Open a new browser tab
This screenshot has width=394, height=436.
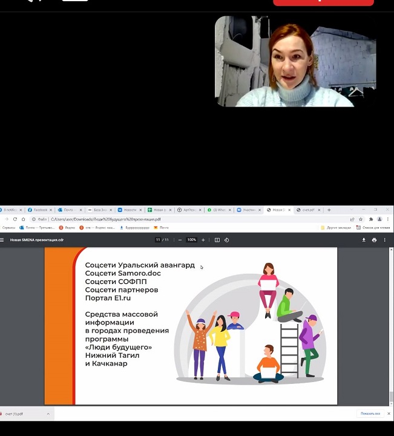point(329,210)
